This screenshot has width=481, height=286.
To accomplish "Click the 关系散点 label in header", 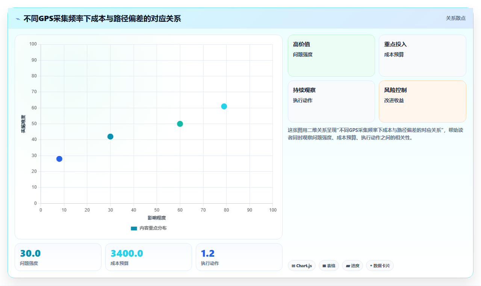I will [x=456, y=18].
